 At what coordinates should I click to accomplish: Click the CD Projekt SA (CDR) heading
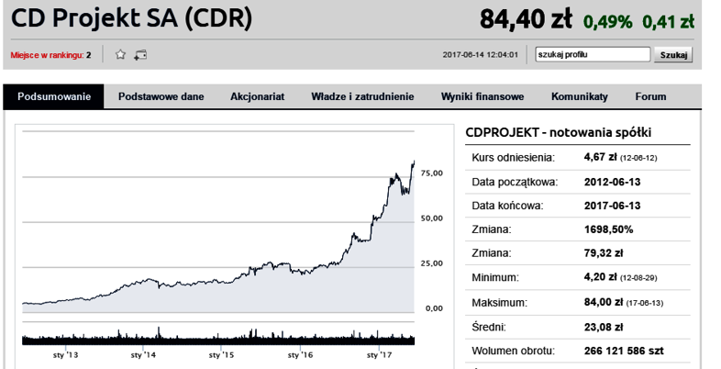coord(131,19)
